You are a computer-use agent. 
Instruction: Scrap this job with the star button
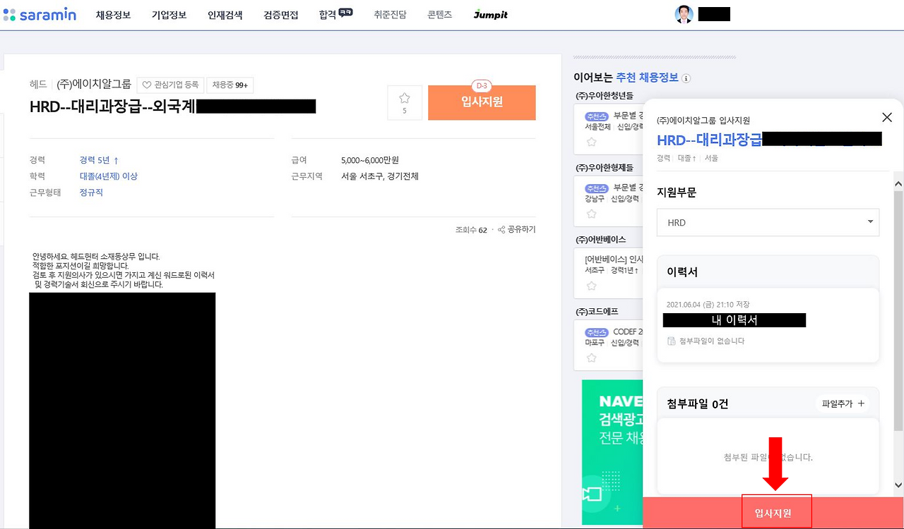[405, 103]
